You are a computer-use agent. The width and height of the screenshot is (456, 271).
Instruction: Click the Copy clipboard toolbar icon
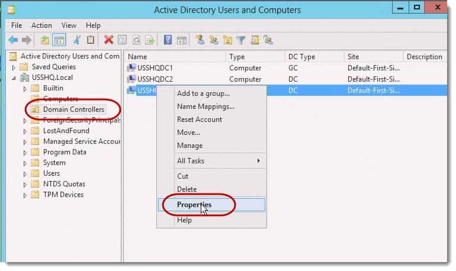[91, 40]
